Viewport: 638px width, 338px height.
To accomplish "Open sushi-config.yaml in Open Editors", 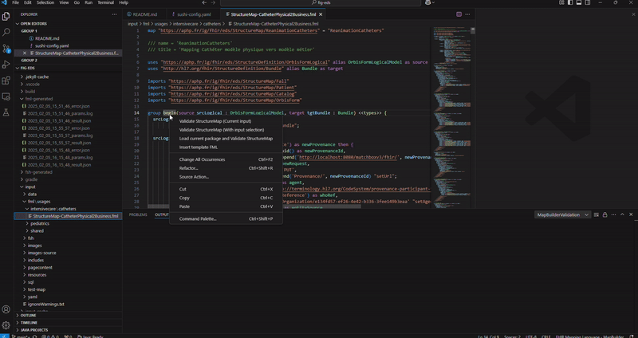I will (x=52, y=46).
